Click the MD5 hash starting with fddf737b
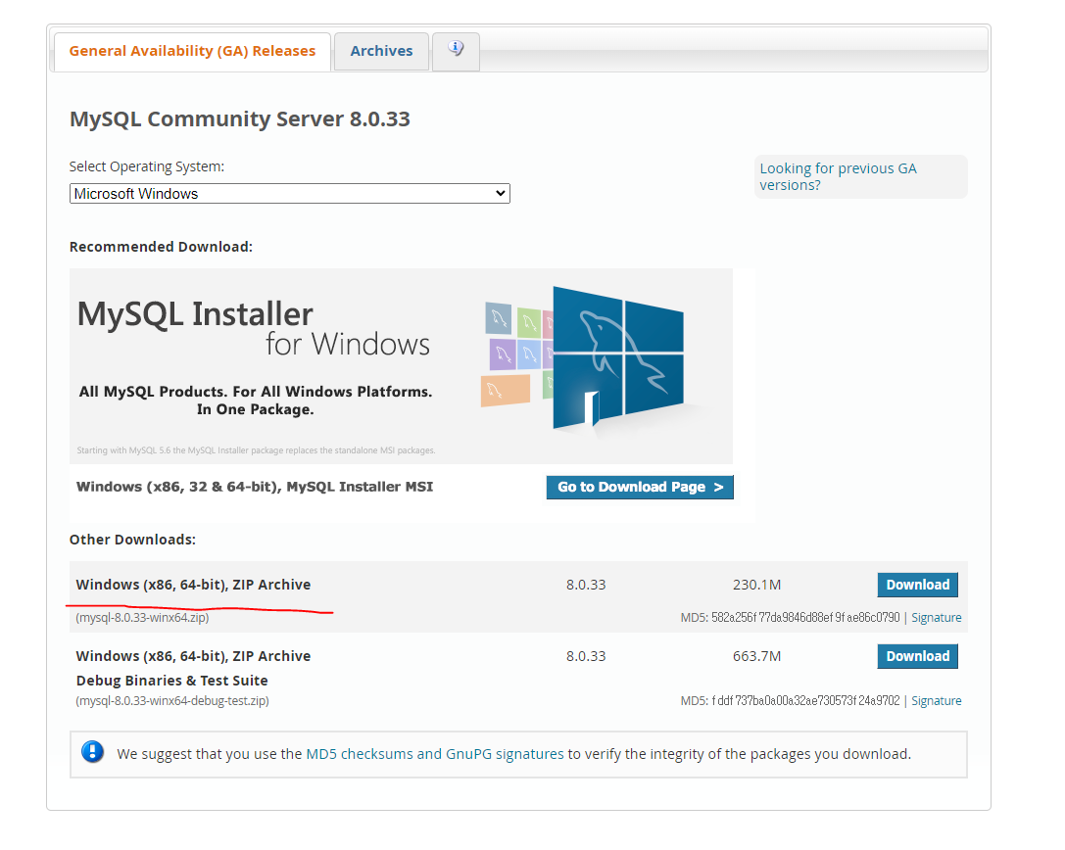The image size is (1065, 850). coord(804,700)
